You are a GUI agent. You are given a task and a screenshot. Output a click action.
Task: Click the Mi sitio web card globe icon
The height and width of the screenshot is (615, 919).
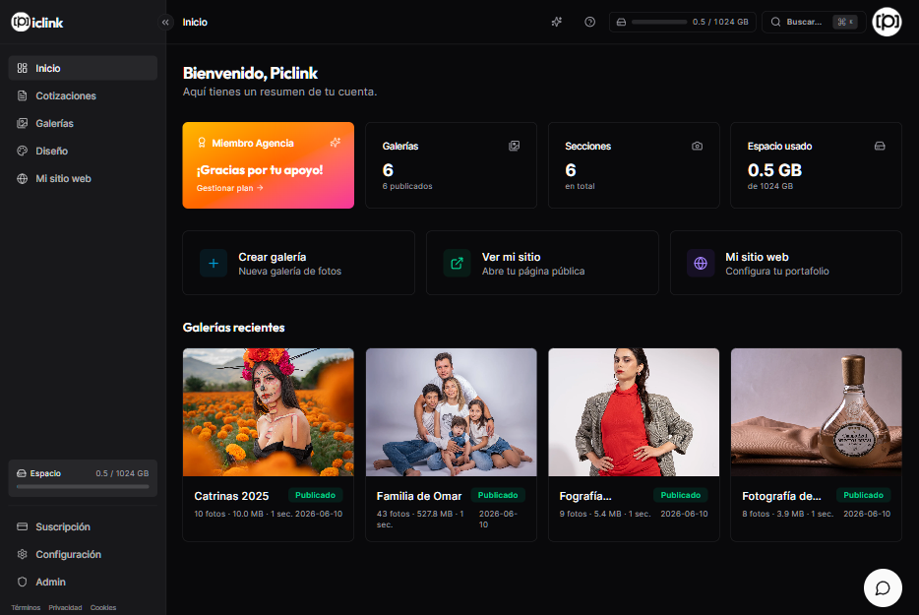701,264
